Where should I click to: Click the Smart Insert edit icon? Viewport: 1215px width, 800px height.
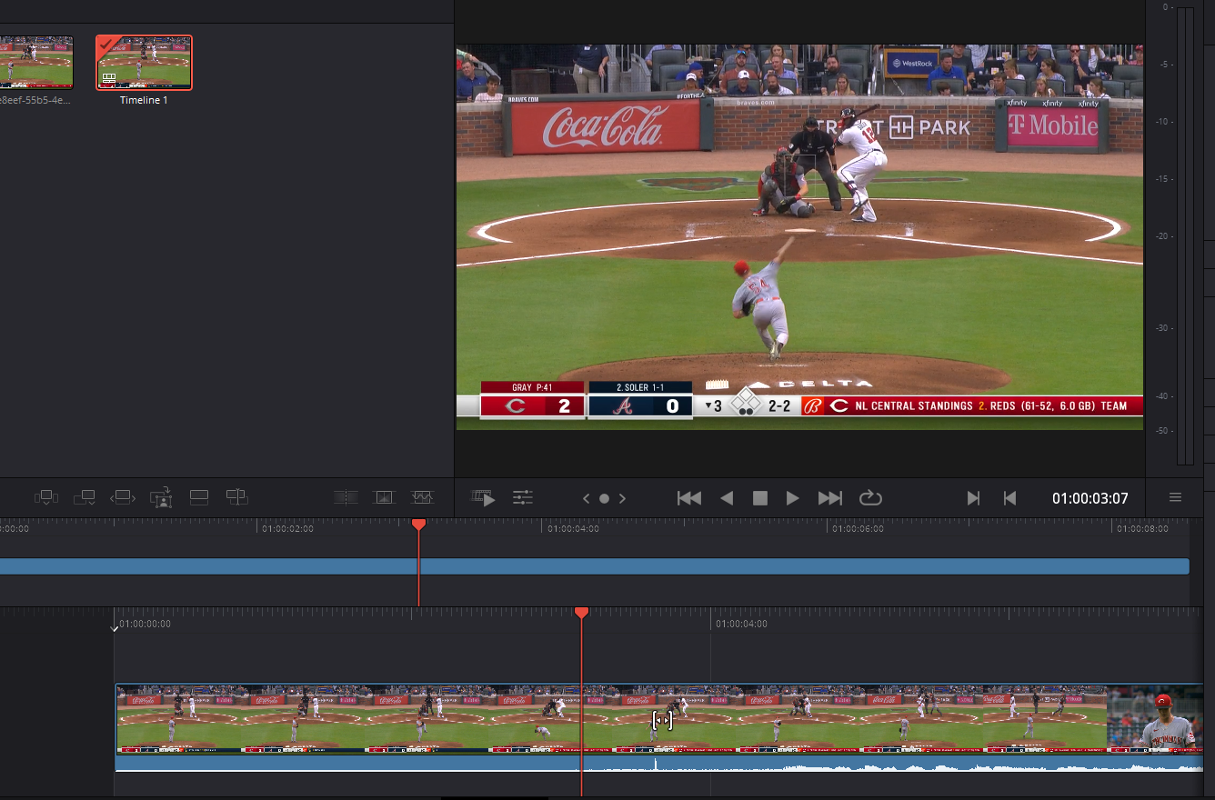point(46,497)
